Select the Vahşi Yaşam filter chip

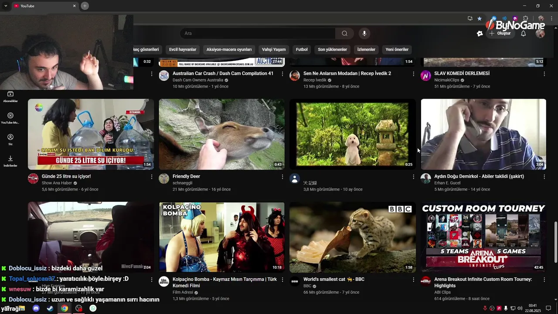274,49
